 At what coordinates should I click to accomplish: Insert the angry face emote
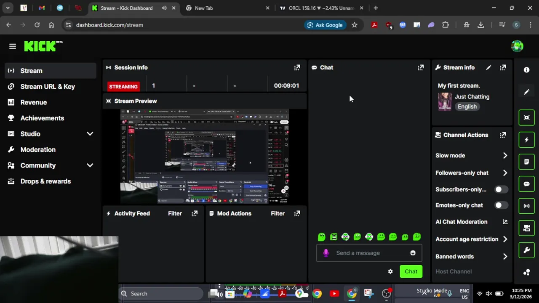pos(334,237)
